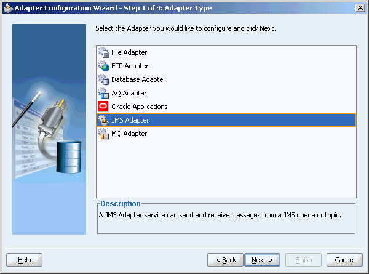
Task: Click the red Oracle Applications icon
Action: pyautogui.click(x=103, y=107)
